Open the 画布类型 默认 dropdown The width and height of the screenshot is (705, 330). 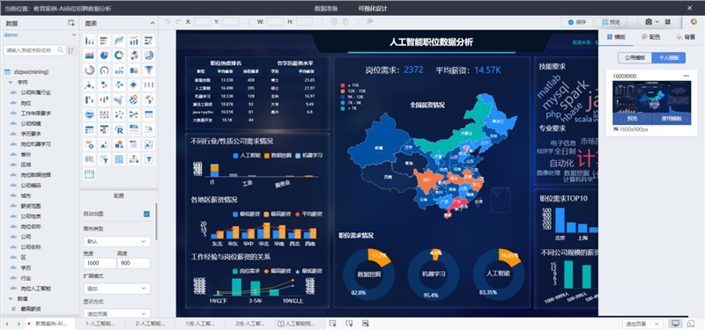coord(117,241)
